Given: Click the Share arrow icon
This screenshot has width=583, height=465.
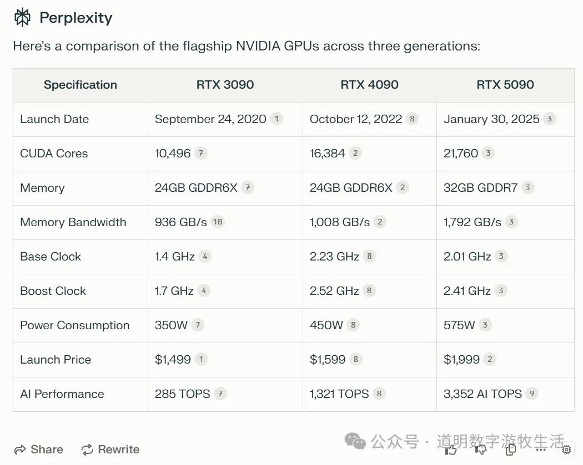Looking at the screenshot, I should [x=19, y=449].
